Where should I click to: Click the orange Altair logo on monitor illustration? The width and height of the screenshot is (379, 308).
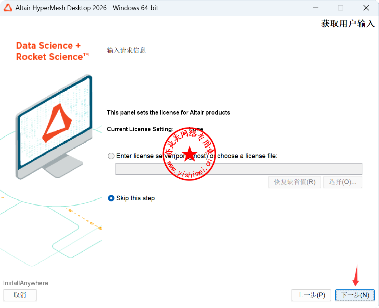coord(56,123)
